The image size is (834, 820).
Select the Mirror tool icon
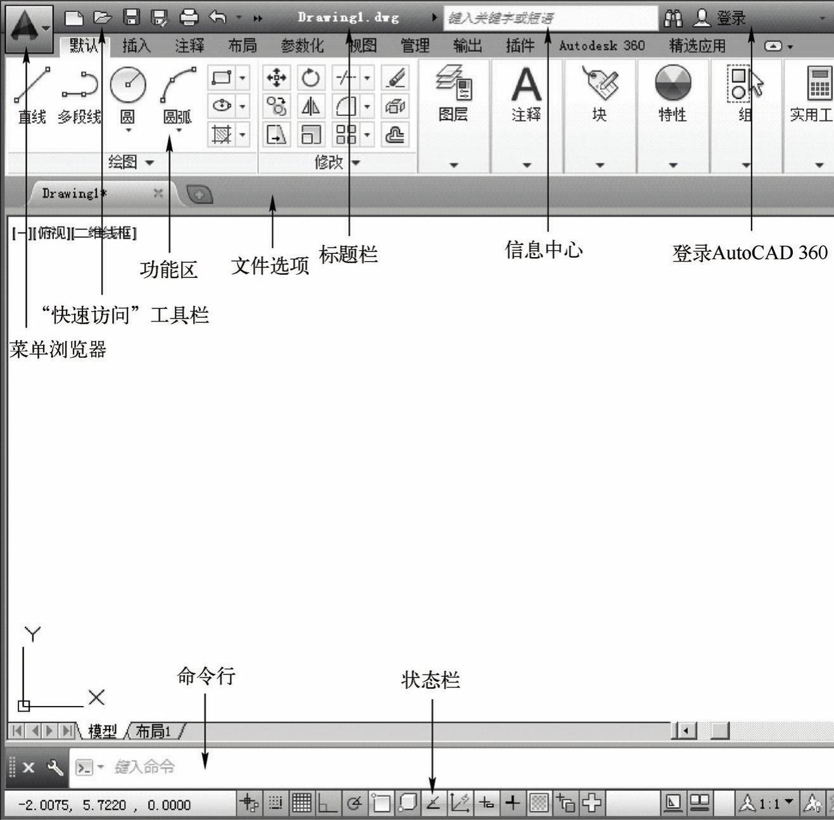pyautogui.click(x=310, y=106)
